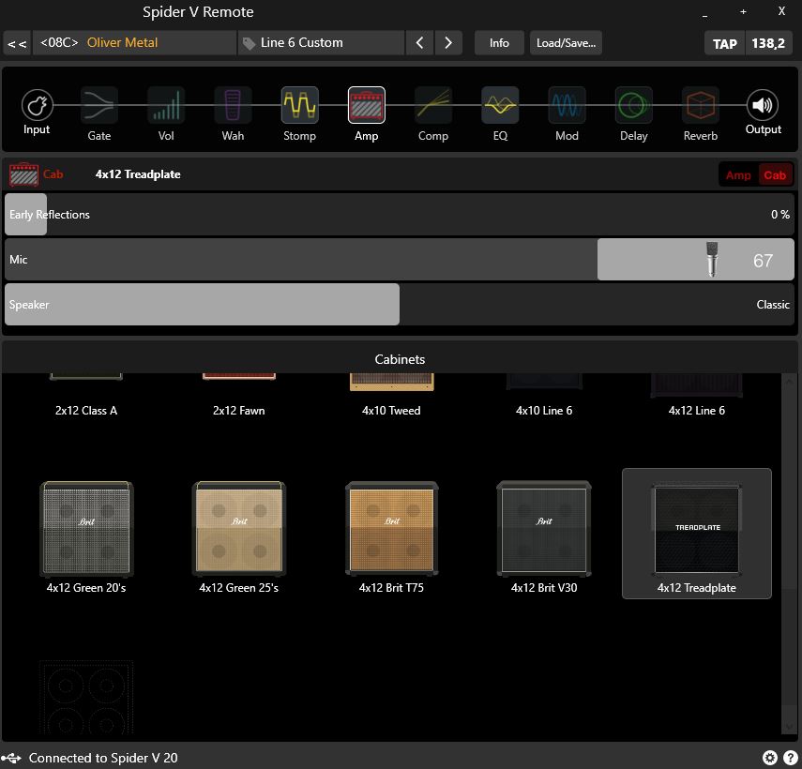Click the 138,2 tempo value field
The height and width of the screenshot is (769, 802).
pyautogui.click(x=769, y=43)
